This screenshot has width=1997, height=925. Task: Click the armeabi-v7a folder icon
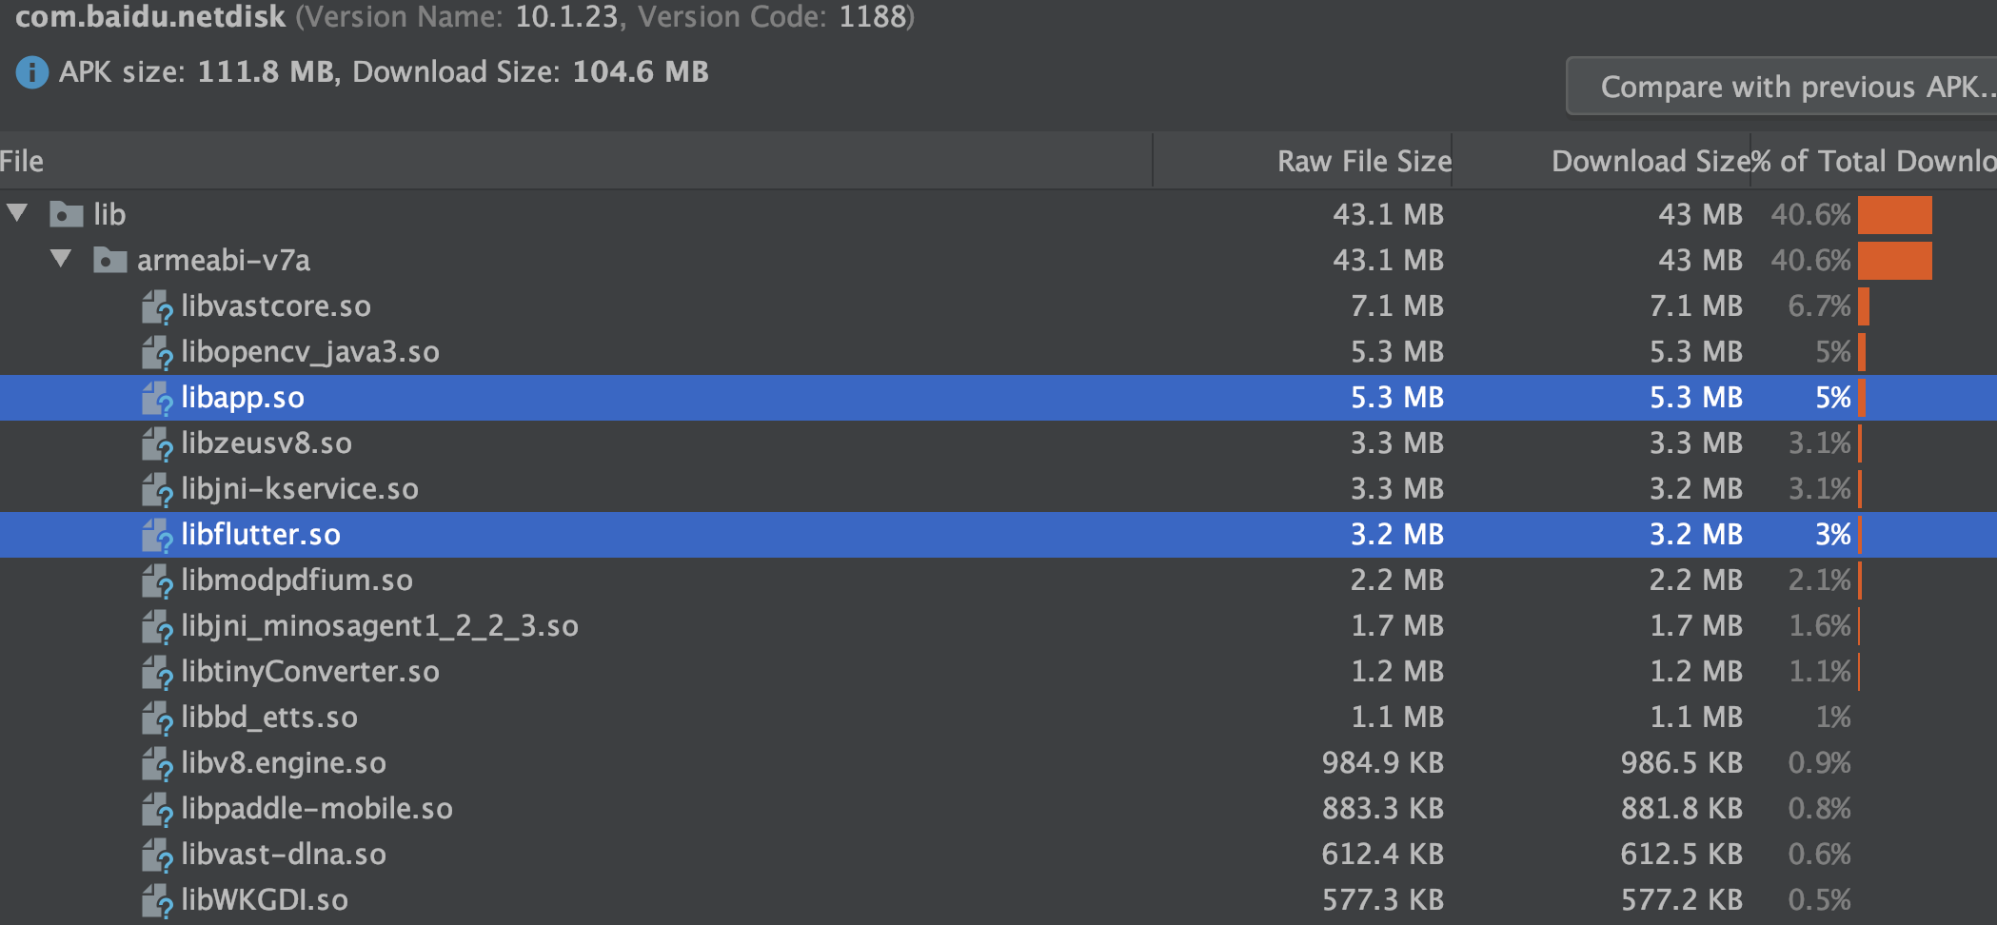[110, 260]
